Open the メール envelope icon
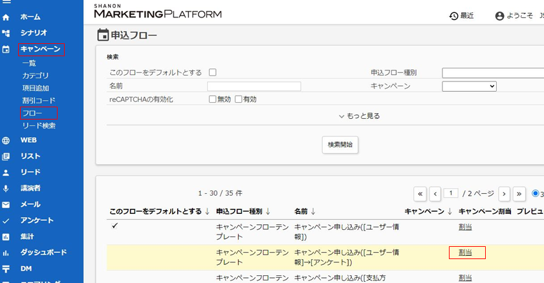This screenshot has width=544, height=283. click(6, 205)
